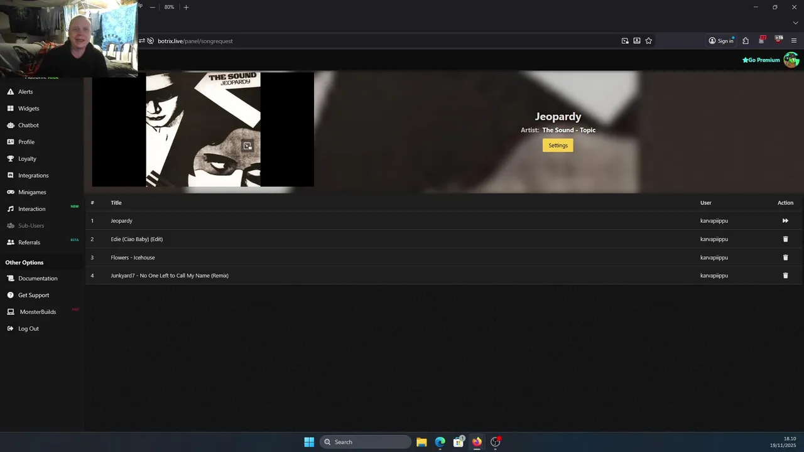Open the browser extensions puzzle icon
The height and width of the screenshot is (452, 804).
[746, 41]
